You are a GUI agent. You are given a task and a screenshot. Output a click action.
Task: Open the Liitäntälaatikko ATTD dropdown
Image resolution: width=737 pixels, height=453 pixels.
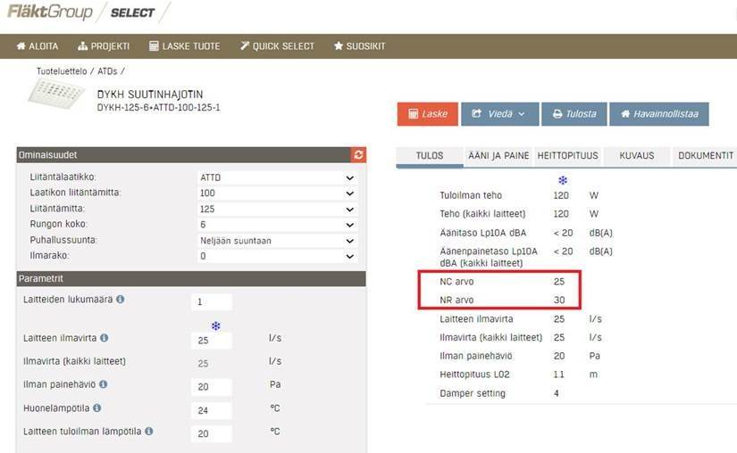276,177
